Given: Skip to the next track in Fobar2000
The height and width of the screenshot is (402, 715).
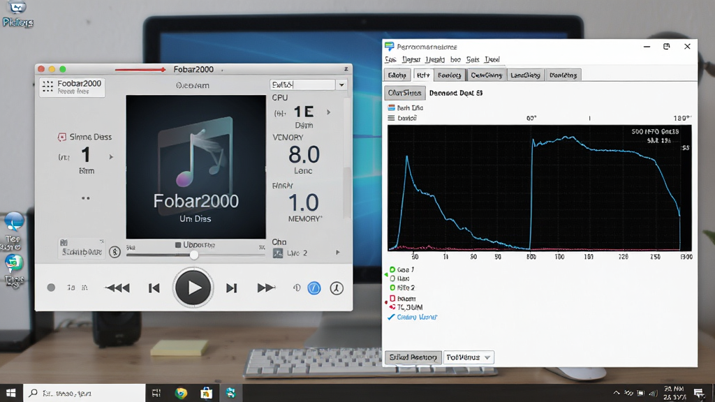Looking at the screenshot, I should click(x=232, y=288).
